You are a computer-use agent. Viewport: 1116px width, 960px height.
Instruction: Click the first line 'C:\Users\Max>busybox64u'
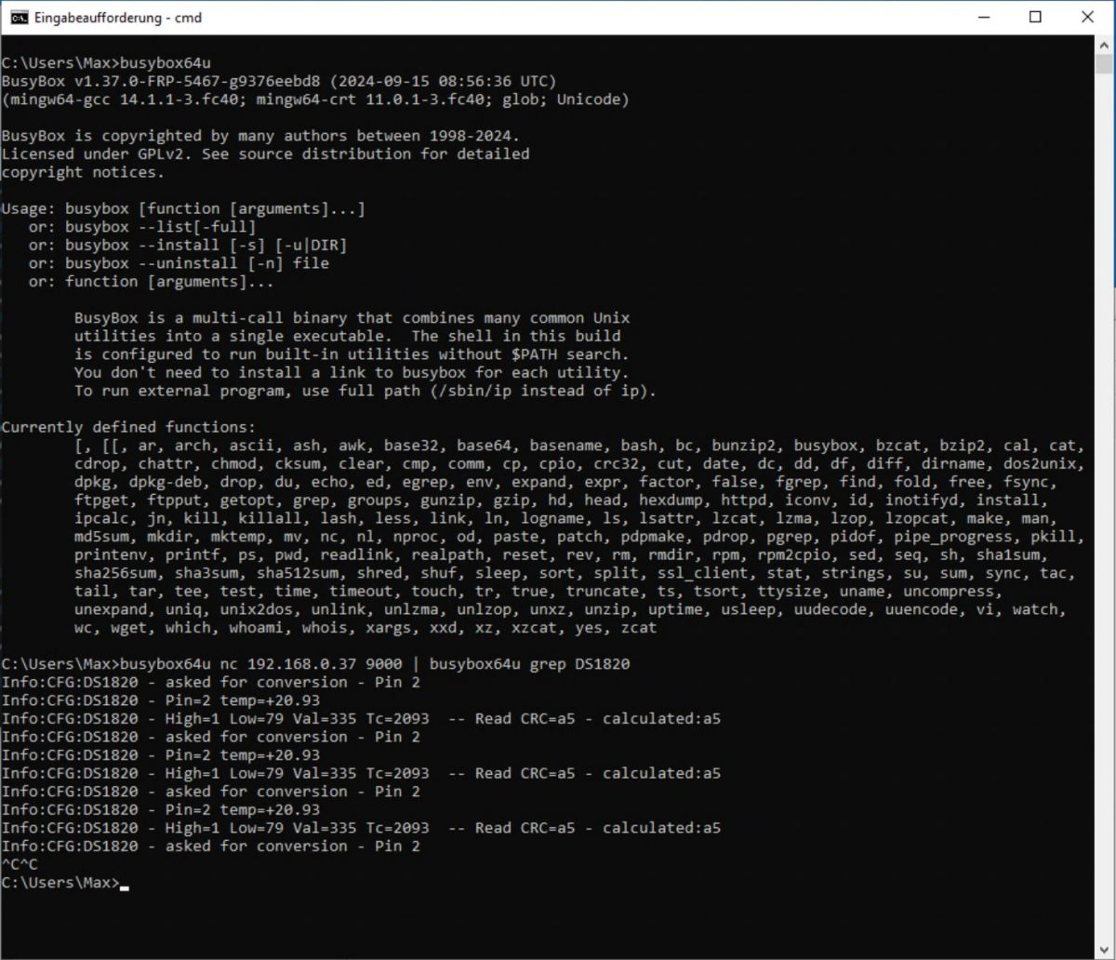[106, 63]
